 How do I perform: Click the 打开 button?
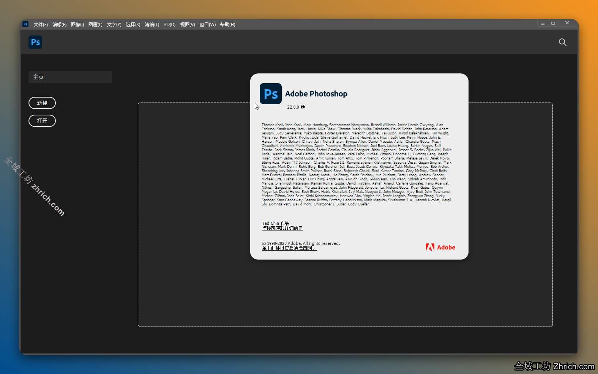pyautogui.click(x=42, y=121)
